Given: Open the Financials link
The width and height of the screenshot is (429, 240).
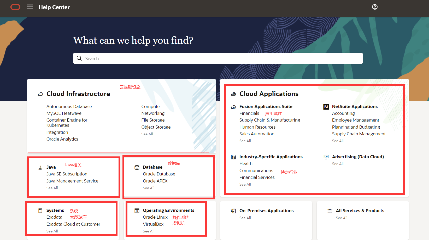Looking at the screenshot, I should coord(249,113).
